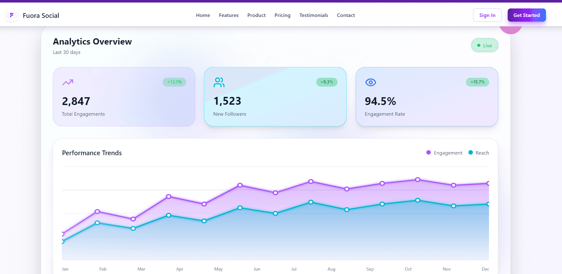Click the Reach data point for Jul
Viewport: 562px width, 274px height.
[x=311, y=202]
